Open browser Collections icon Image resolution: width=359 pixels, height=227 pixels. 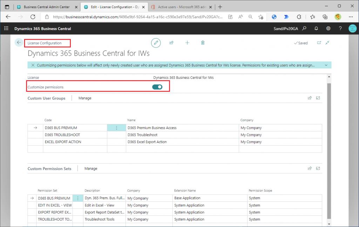pos(325,17)
